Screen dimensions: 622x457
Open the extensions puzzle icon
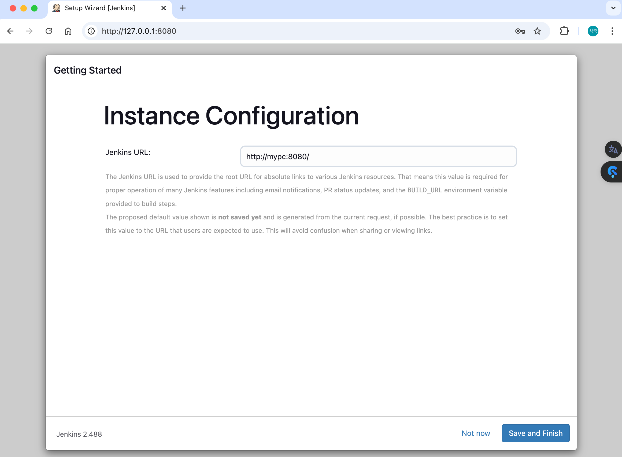(x=564, y=31)
